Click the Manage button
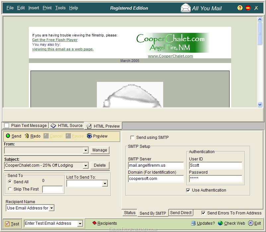Viewport: 266px width, 232px height. coord(100,150)
